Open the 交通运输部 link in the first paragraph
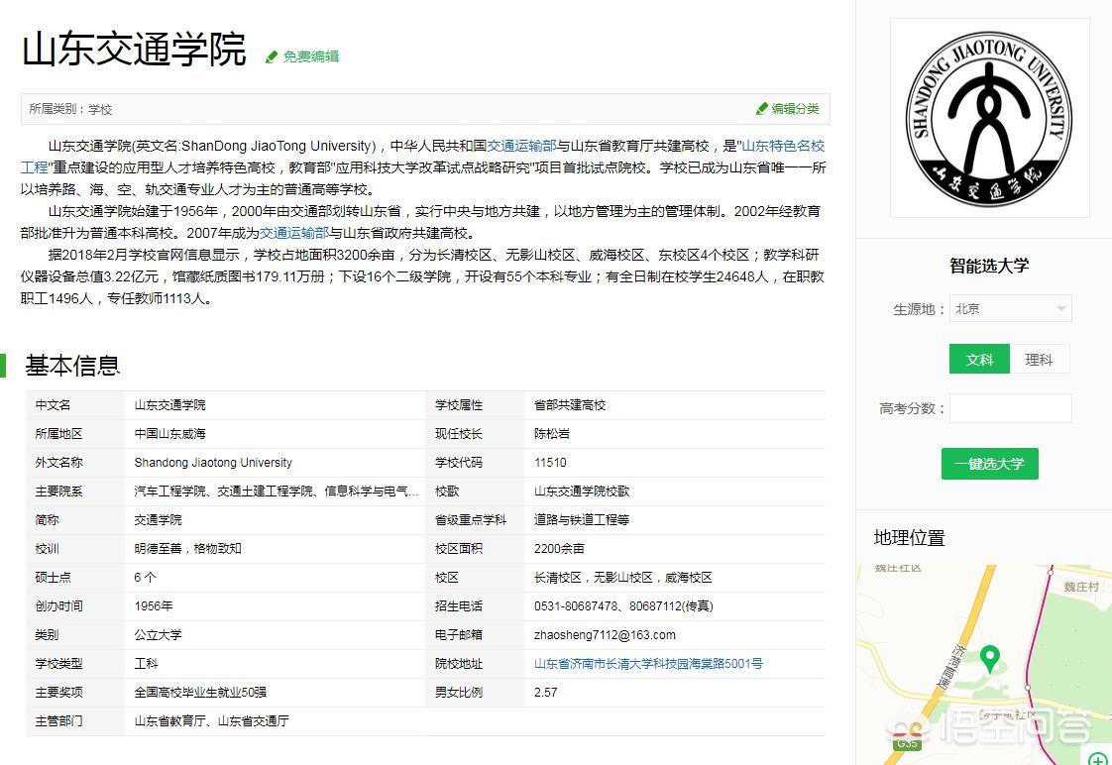Image resolution: width=1112 pixels, height=765 pixels. coord(521,146)
